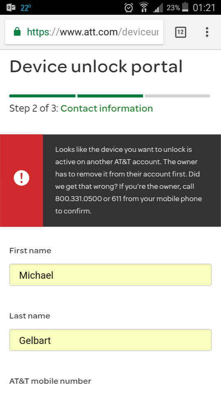Tap the red error exclamation icon
221x394 pixels.
[22, 178]
